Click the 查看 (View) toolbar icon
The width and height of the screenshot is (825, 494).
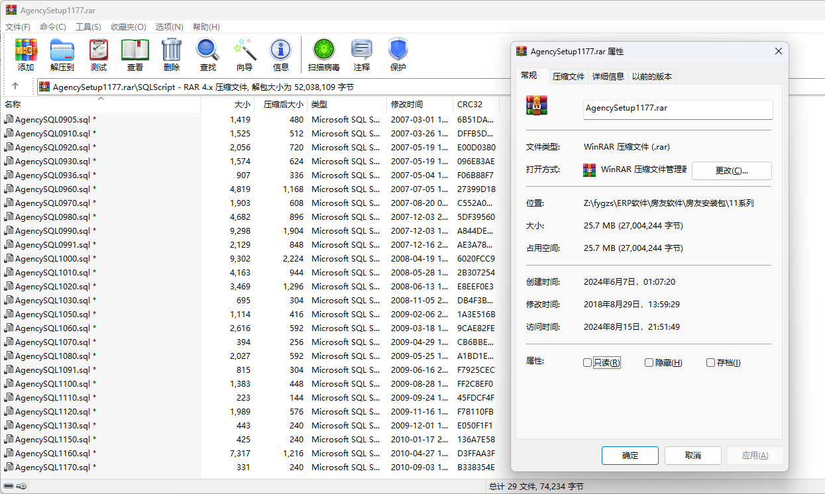tap(135, 50)
